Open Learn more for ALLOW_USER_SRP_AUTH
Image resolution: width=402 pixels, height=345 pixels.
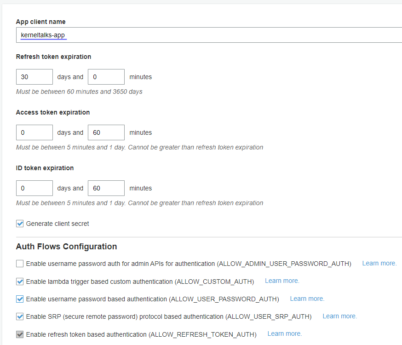[340, 316]
